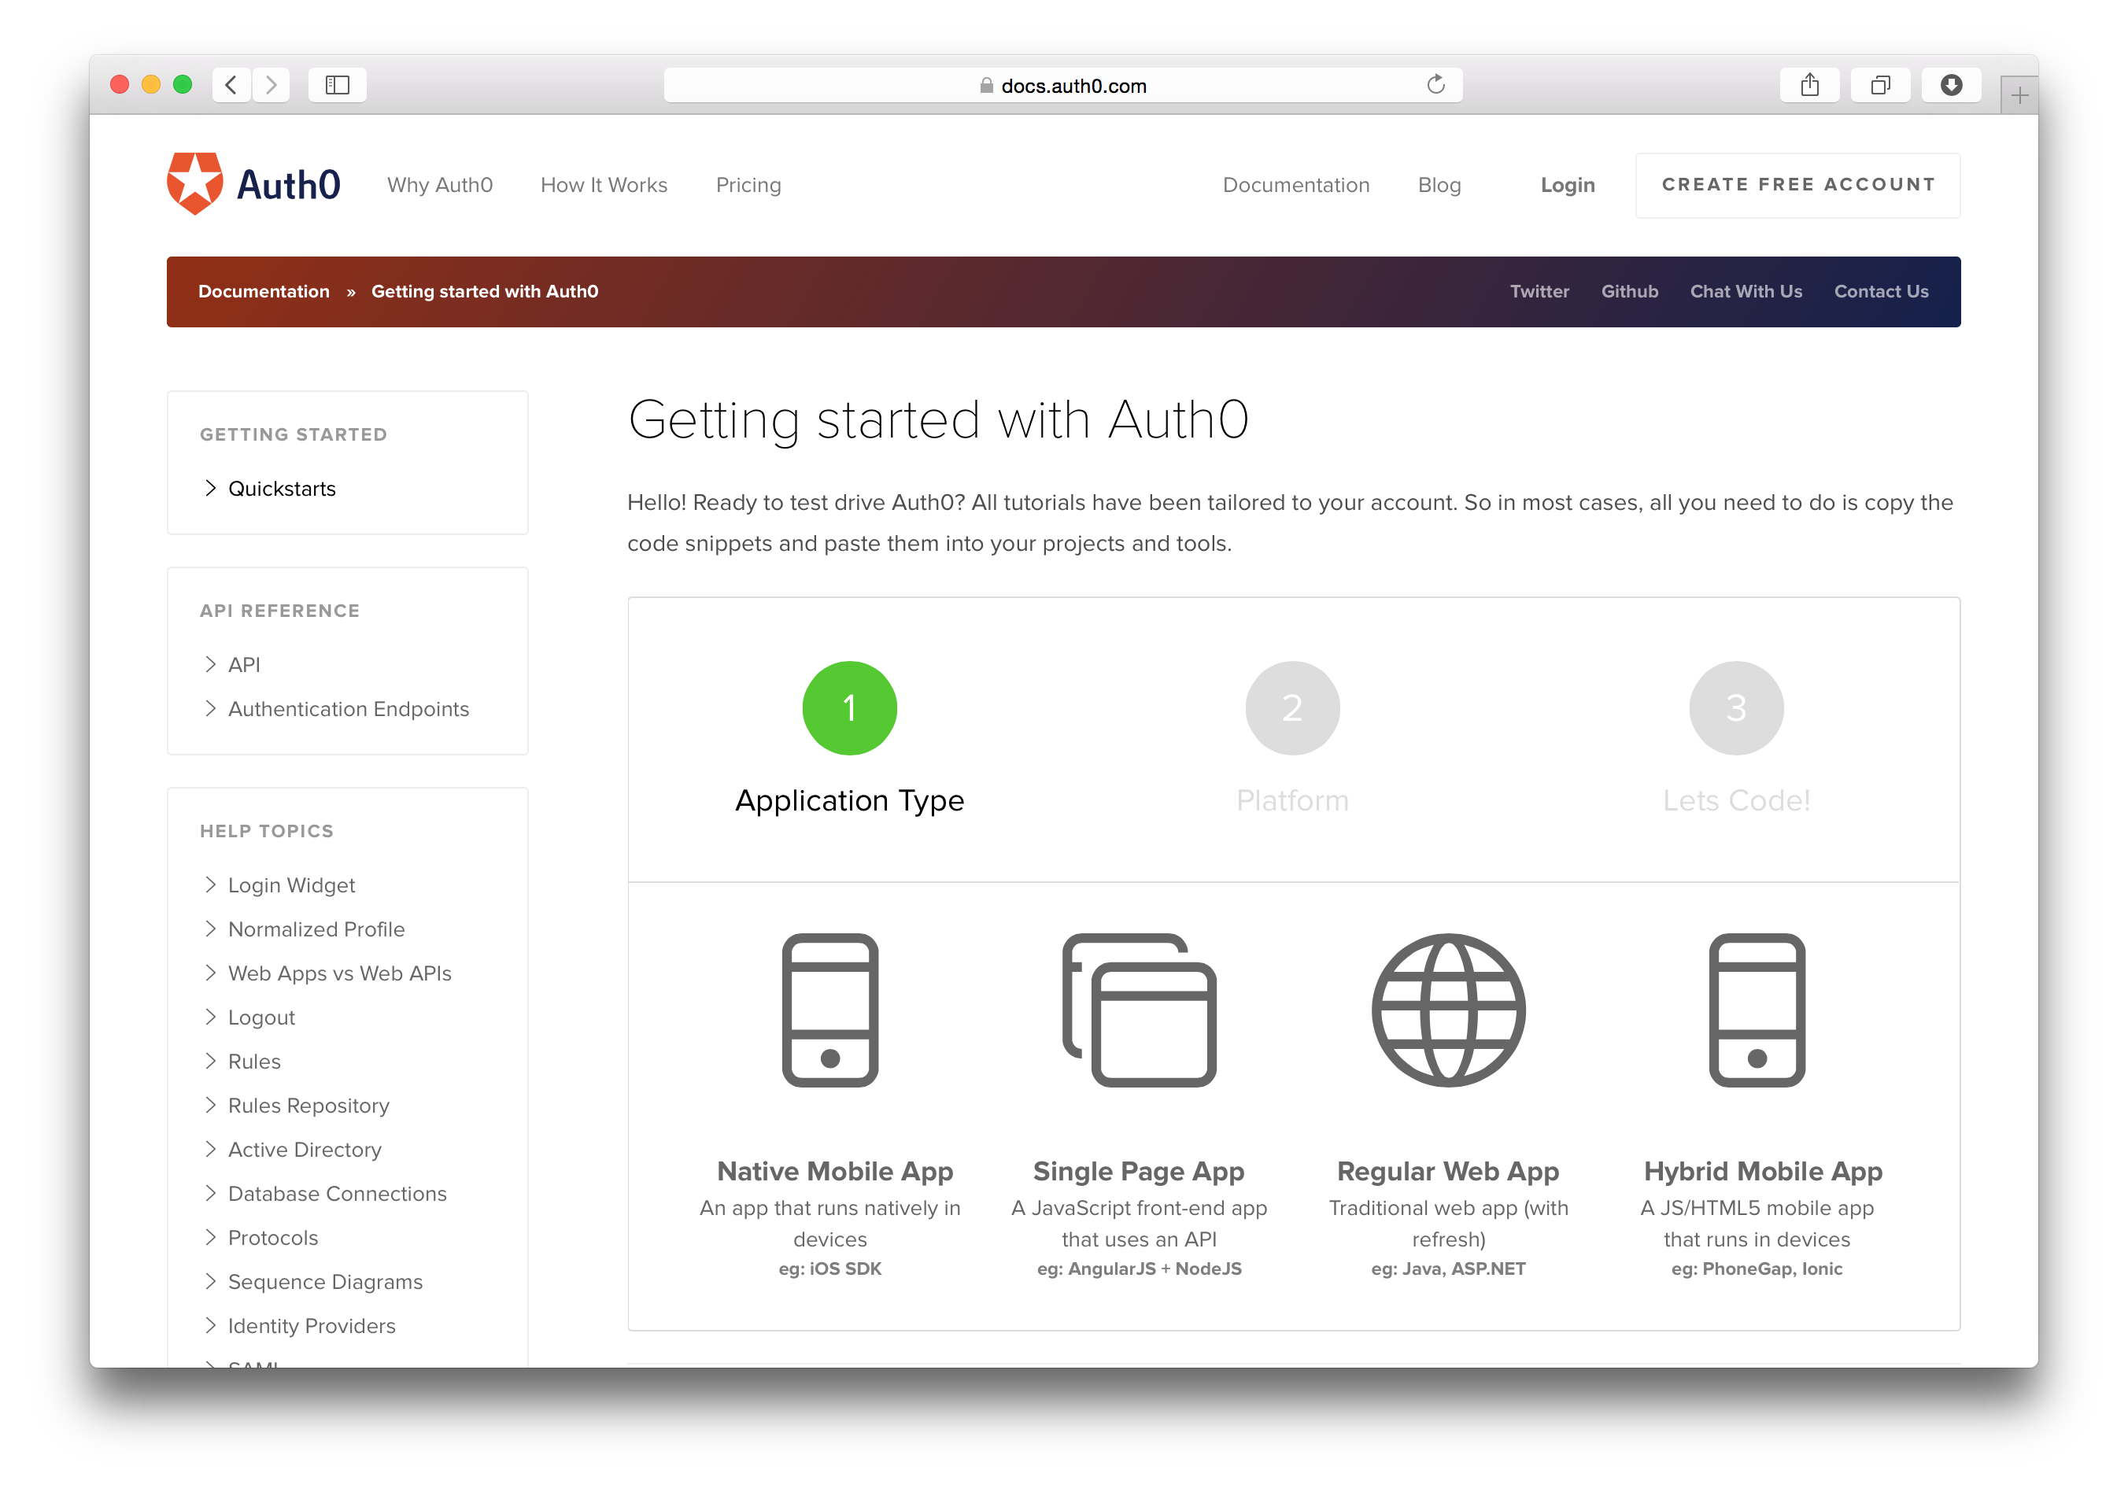
Task: Pick the Hybrid Mobile App phone icon
Action: [1757, 1010]
